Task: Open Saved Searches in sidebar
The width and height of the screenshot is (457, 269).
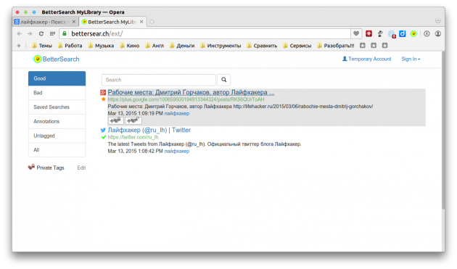Action: point(57,107)
